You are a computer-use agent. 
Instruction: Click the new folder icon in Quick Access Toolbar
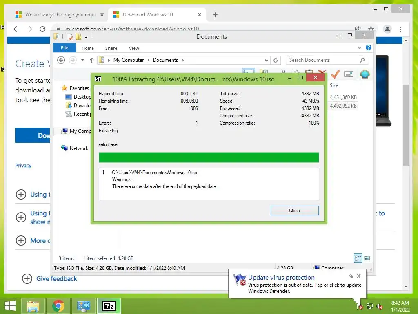pos(78,36)
